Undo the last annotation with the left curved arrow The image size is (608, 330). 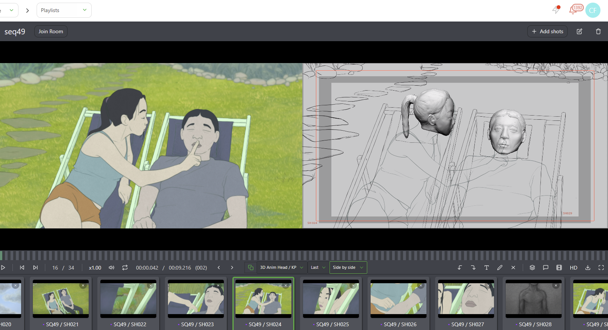460,268
